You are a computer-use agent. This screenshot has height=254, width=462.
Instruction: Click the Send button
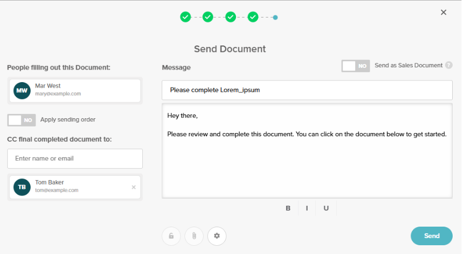[431, 236]
